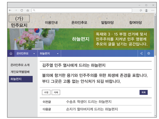Image resolution: width=159 pixels, height=119 pixels.
Task: Maximize the browser window
Action: pos(146,5)
